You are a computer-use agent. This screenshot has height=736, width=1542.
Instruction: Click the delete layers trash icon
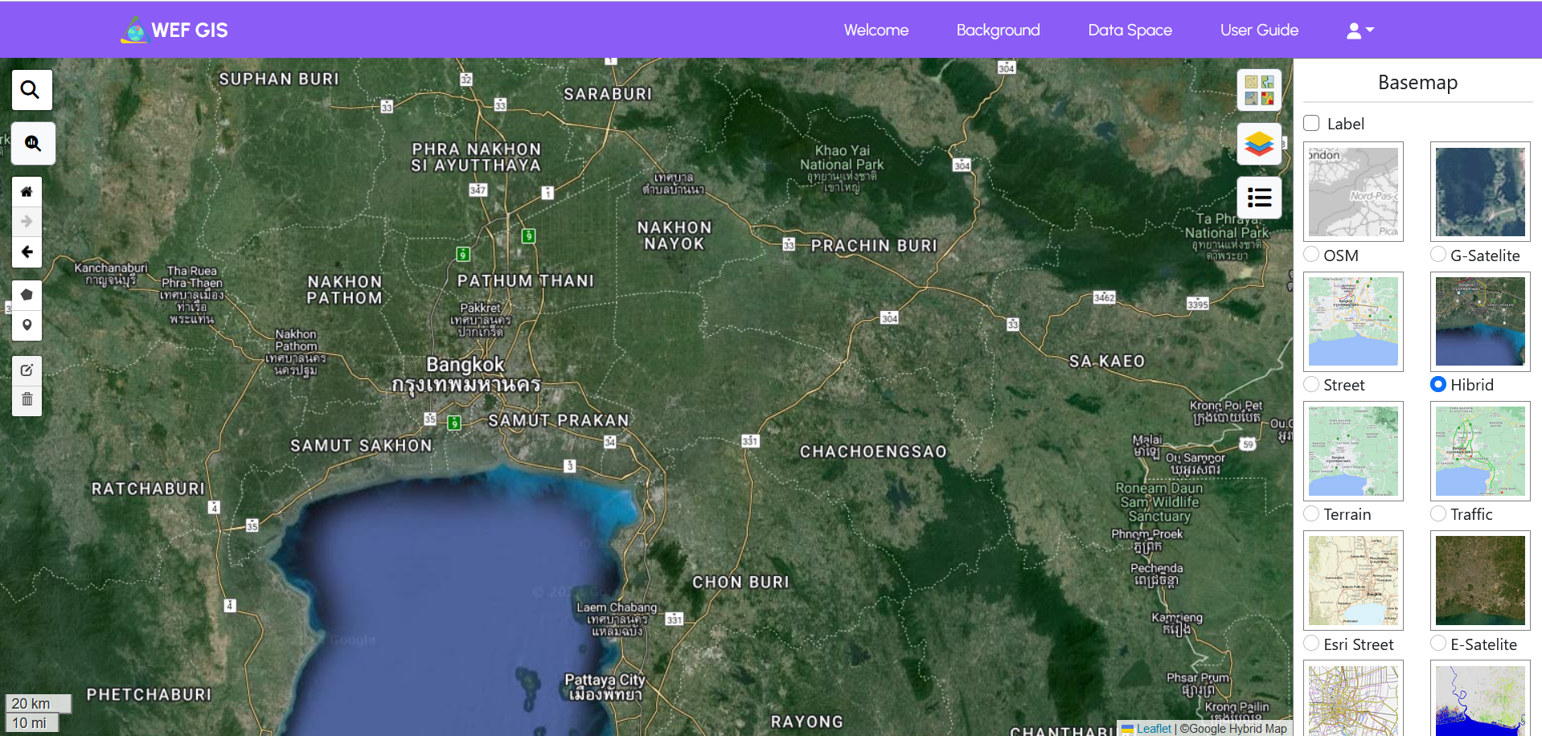[x=27, y=400]
